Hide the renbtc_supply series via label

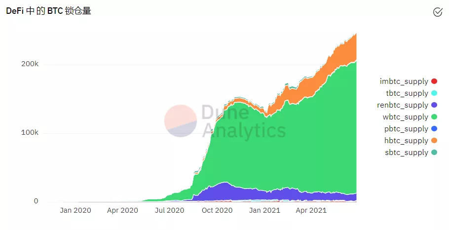click(402, 105)
